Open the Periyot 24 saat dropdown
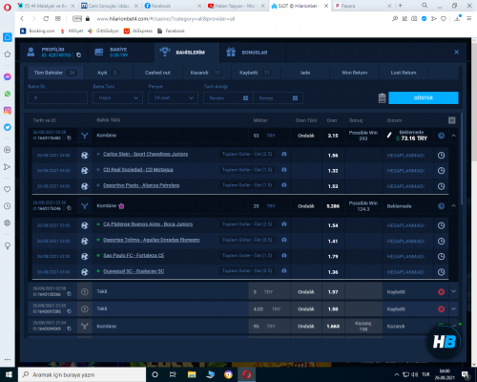Viewport: 477px width, 382px height. 173,98
